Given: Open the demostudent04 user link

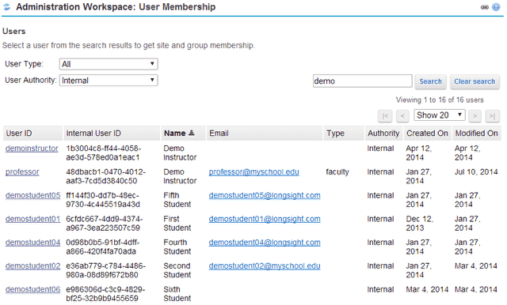Looking at the screenshot, I should pos(32,243).
